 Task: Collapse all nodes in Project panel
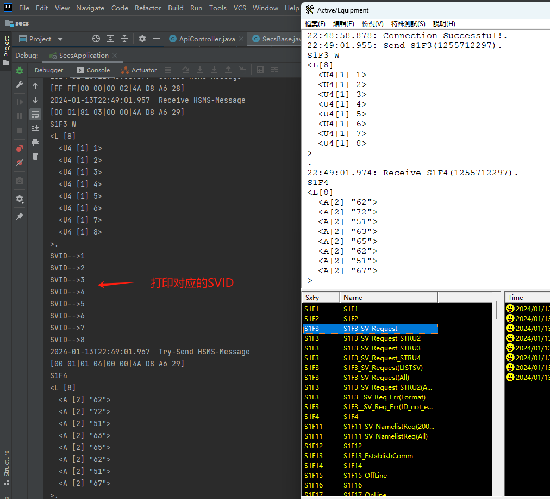pos(124,39)
